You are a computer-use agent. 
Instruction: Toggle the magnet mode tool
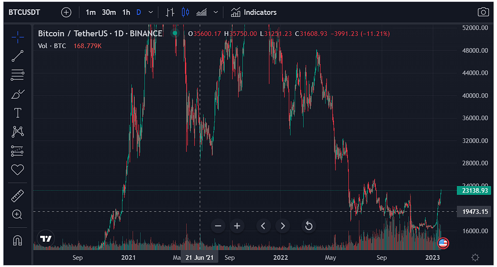point(17,240)
